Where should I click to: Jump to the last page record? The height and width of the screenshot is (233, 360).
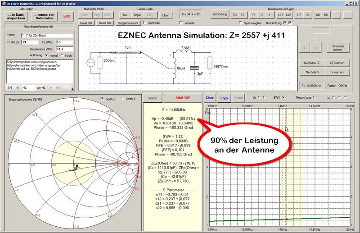click(58, 87)
